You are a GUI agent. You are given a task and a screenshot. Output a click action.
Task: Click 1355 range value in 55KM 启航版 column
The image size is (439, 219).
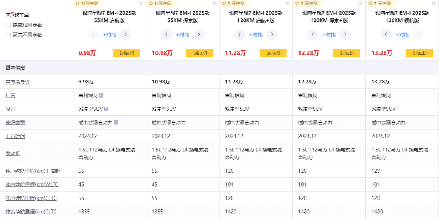point(84,212)
